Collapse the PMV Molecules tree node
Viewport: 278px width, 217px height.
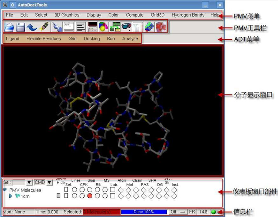(x=4, y=190)
